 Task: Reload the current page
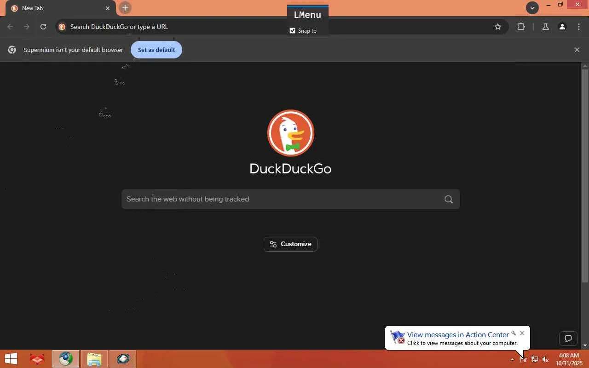43,27
